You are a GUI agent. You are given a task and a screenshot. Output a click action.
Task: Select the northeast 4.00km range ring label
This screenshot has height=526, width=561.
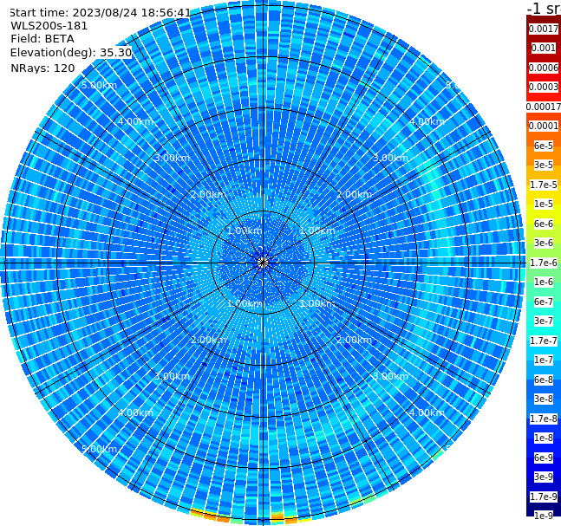coord(427,121)
